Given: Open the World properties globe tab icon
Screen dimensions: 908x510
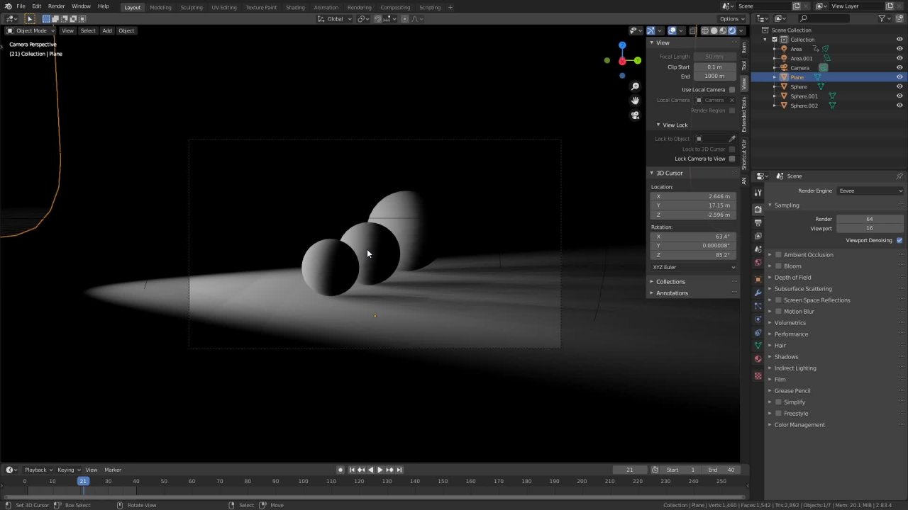Looking at the screenshot, I should [x=758, y=263].
